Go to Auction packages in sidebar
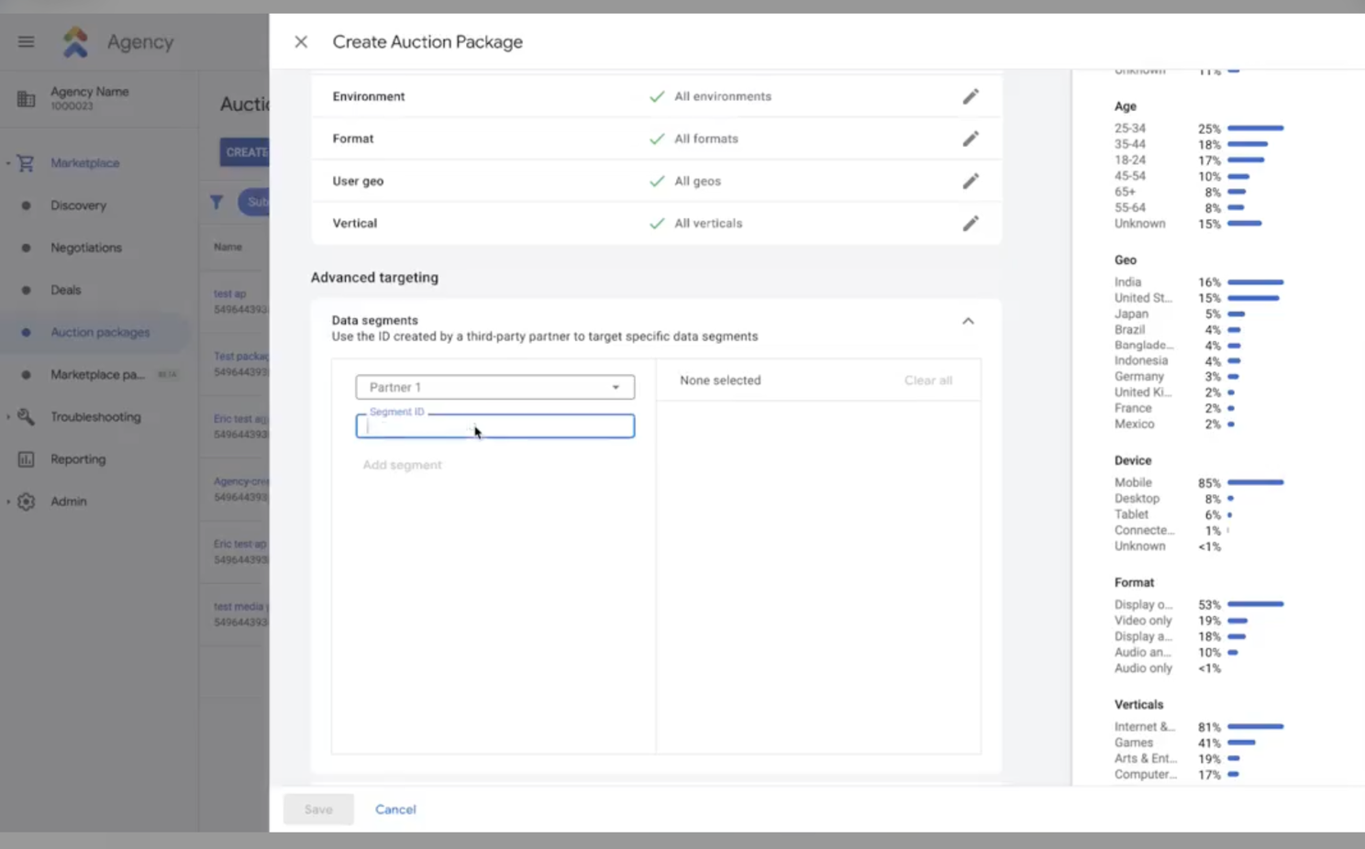 [100, 332]
